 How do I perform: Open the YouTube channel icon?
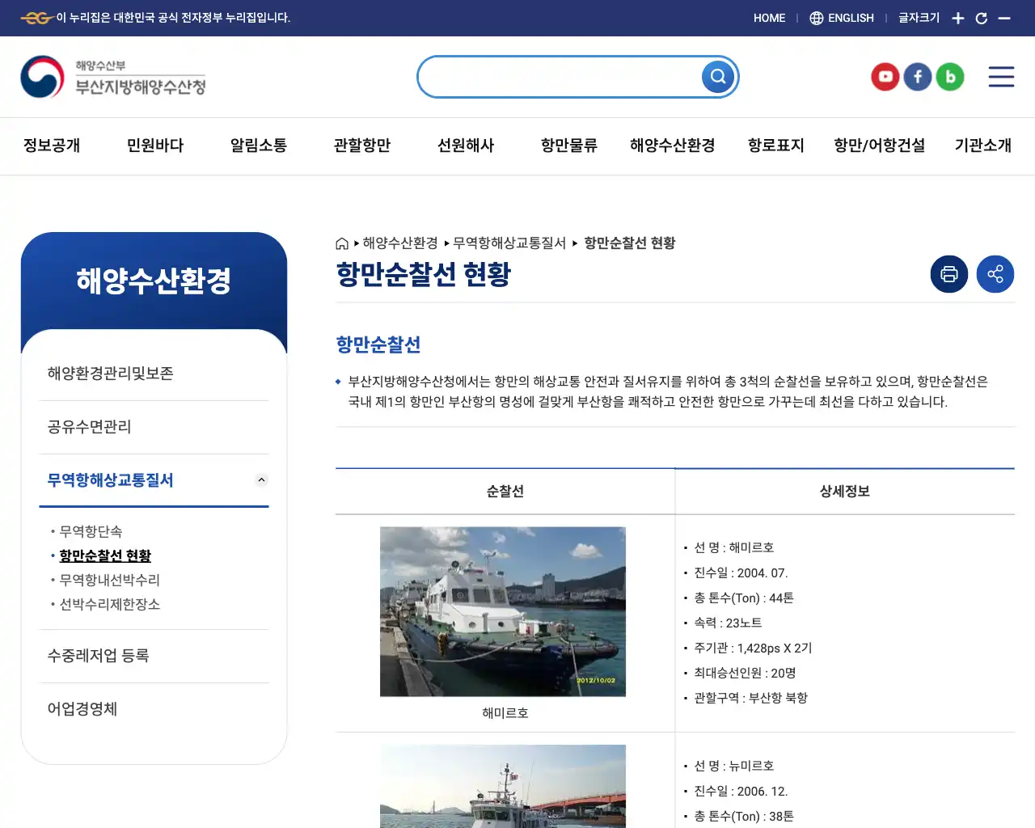point(885,77)
